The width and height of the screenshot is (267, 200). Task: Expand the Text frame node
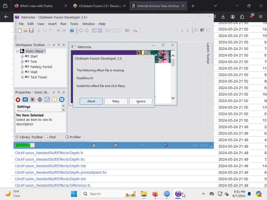[x=22, y=61]
